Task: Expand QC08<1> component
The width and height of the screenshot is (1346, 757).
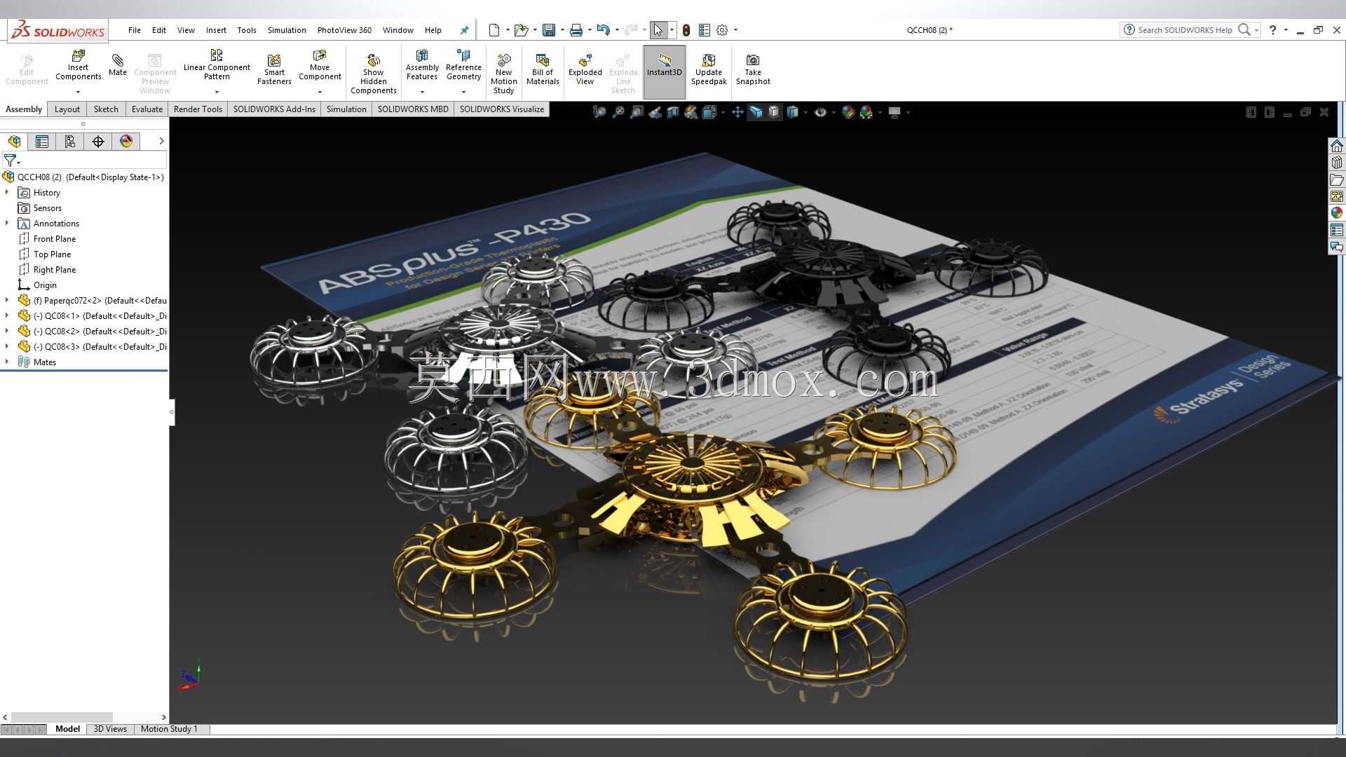Action: click(7, 315)
